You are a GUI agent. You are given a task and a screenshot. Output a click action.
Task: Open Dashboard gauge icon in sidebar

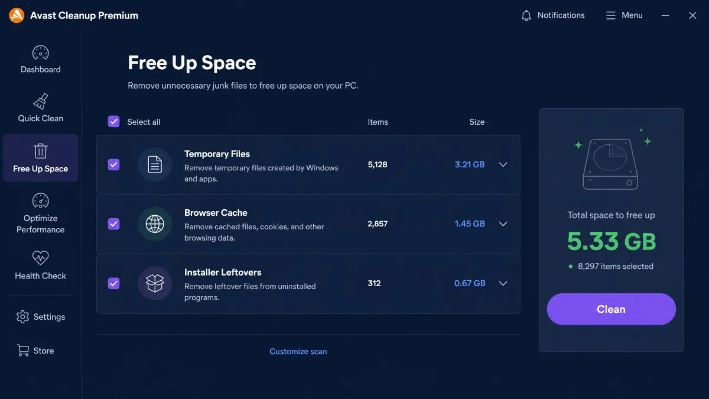tap(40, 53)
